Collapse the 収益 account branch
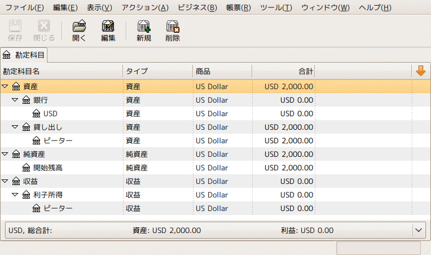The image size is (431, 255). pos(5,182)
